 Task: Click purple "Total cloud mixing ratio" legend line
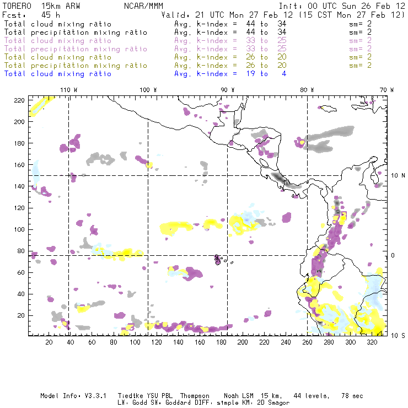(x=58, y=41)
